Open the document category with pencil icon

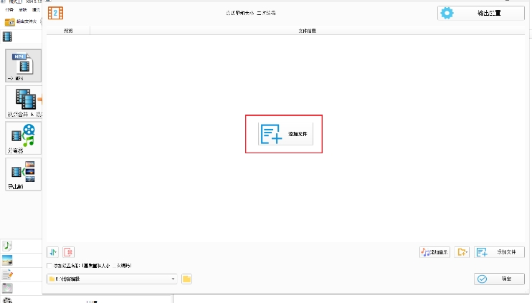(7, 274)
